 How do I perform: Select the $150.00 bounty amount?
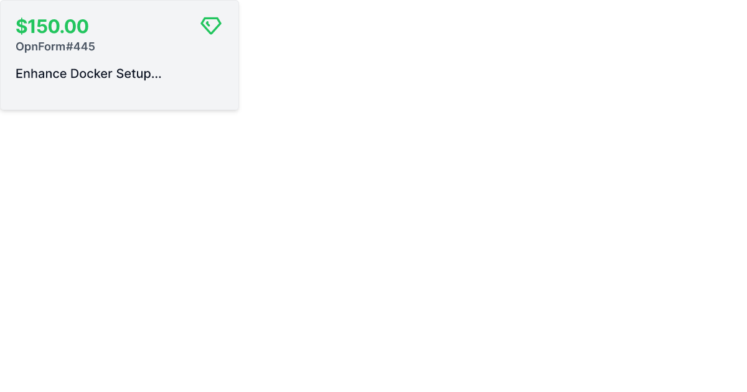tap(52, 26)
